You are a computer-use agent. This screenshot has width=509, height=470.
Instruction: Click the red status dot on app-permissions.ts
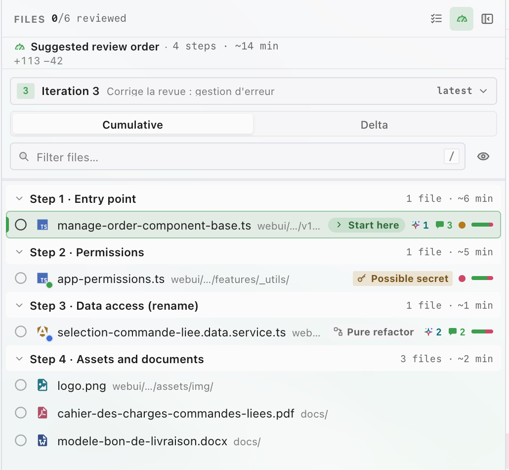[x=462, y=279]
